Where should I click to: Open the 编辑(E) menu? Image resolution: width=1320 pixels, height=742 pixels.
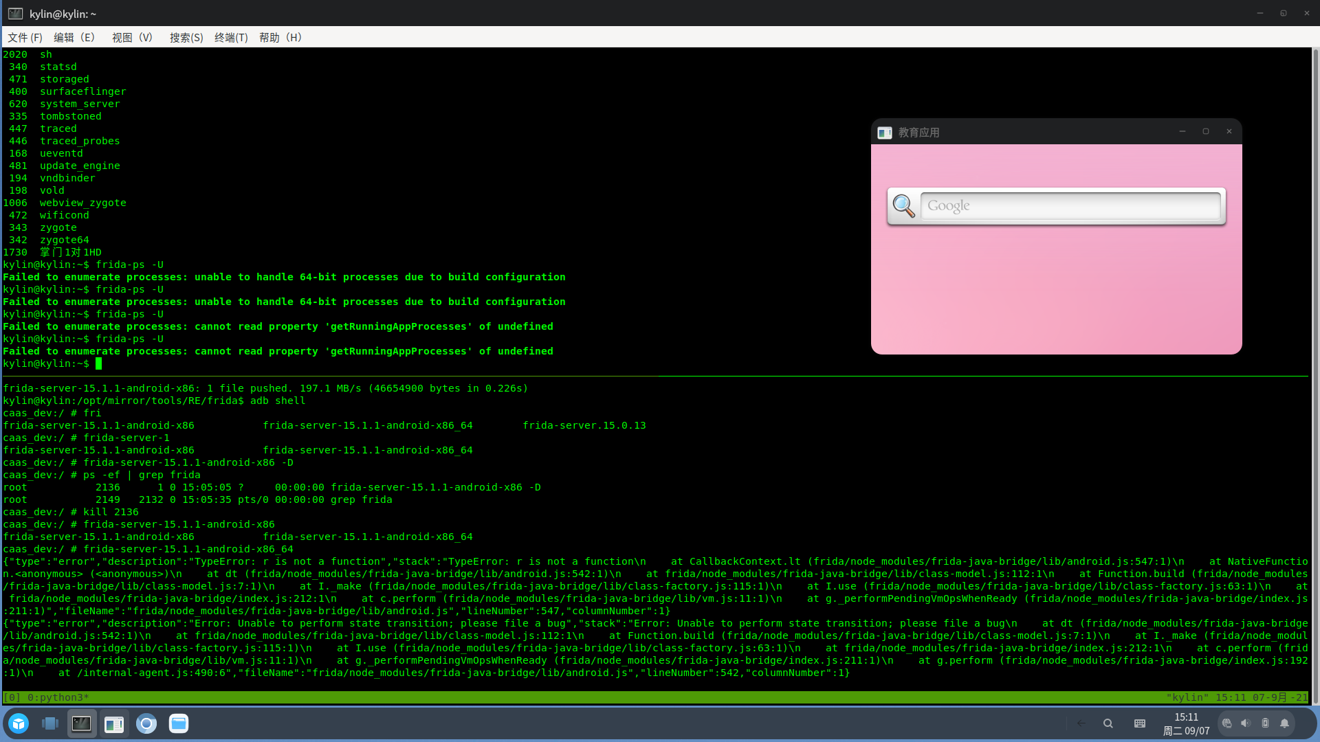74,37
